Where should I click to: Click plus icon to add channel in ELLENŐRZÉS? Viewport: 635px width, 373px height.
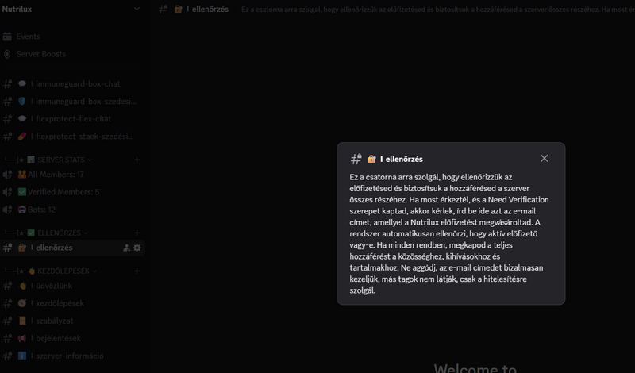(x=137, y=233)
